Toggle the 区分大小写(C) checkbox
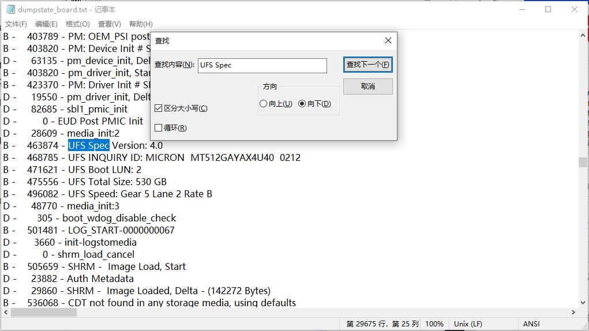Image resolution: width=589 pixels, height=331 pixels. tap(181, 108)
